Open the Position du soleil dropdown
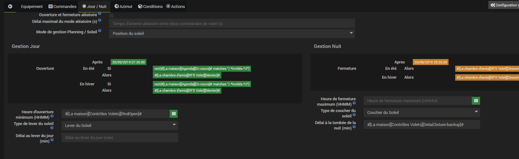 232,33
